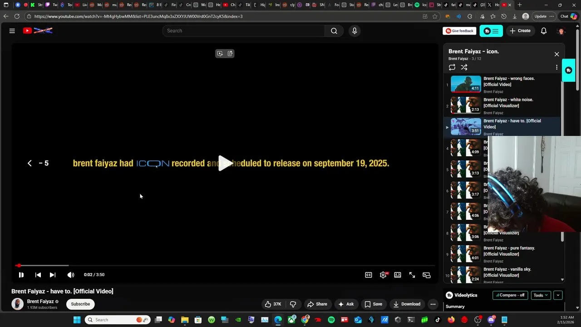Favorite this page star icon
This screenshot has width=581, height=327.
pos(435,16)
